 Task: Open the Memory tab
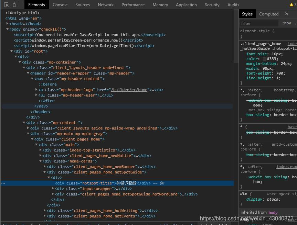pyautogui.click(x=160, y=5)
